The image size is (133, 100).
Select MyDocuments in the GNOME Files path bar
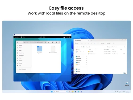(x=40, y=42)
